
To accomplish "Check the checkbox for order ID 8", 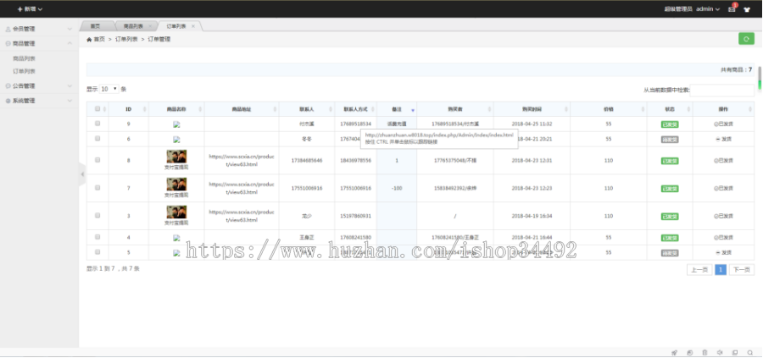I will point(97,159).
